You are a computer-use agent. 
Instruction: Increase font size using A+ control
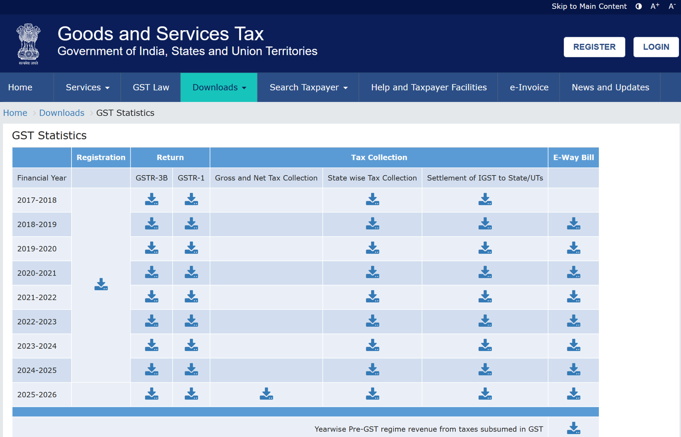point(655,6)
